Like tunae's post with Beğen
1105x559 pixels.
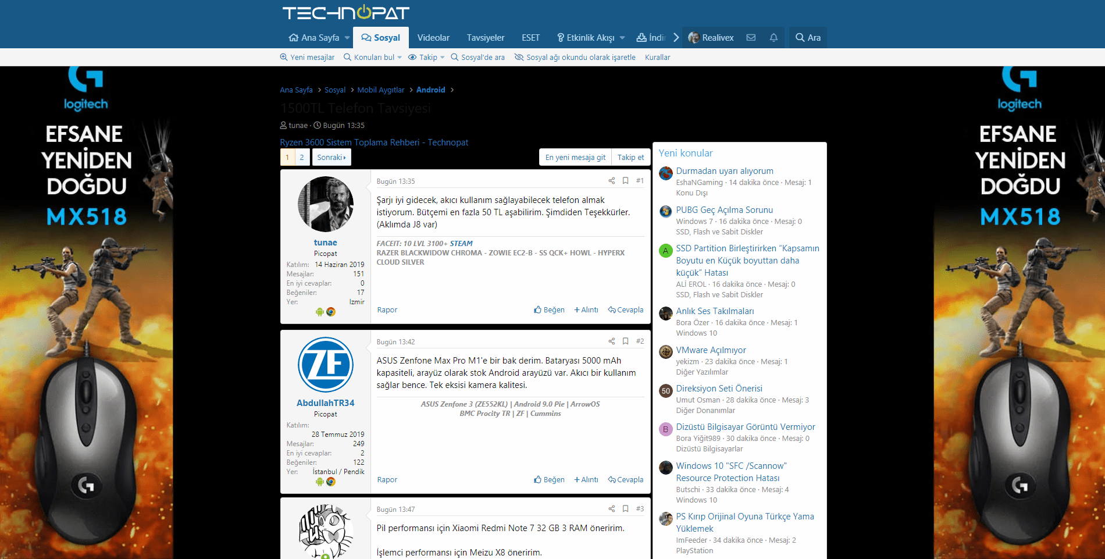(550, 310)
